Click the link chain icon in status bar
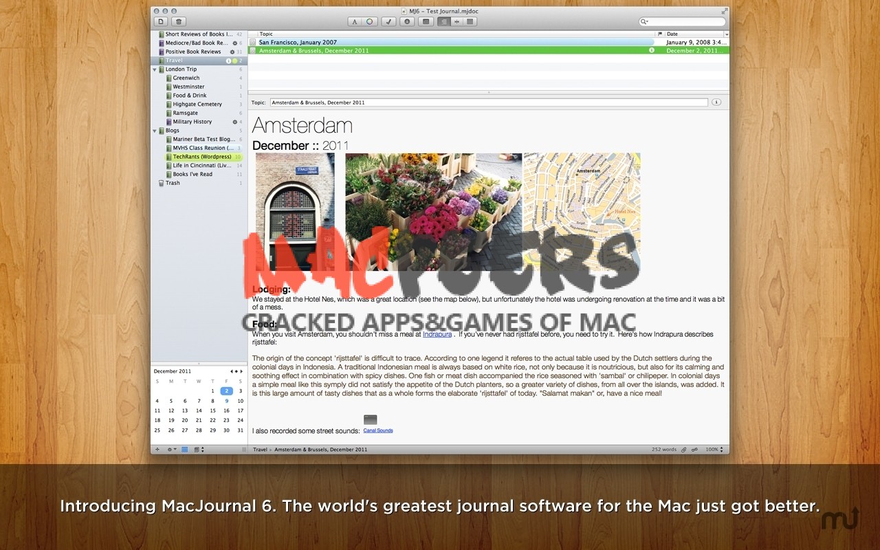 pos(694,450)
